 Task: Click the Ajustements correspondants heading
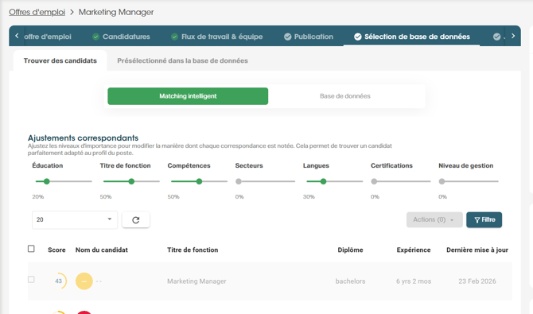click(83, 138)
